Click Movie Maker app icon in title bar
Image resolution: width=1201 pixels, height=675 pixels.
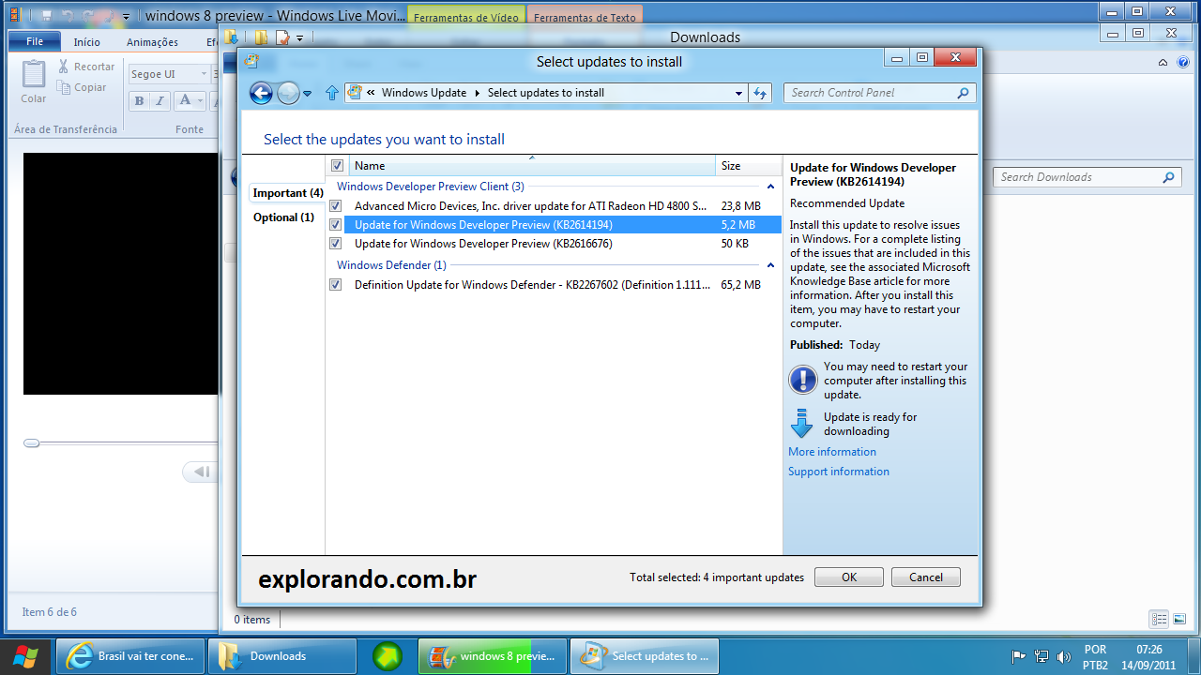click(15, 15)
